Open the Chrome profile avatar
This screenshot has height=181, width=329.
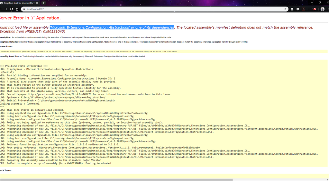(323, 9)
